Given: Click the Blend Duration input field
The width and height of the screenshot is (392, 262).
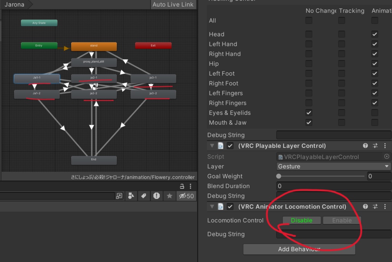Looking at the screenshot, I should pos(333,186).
